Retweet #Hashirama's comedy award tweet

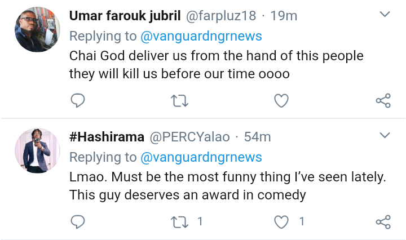(179, 222)
